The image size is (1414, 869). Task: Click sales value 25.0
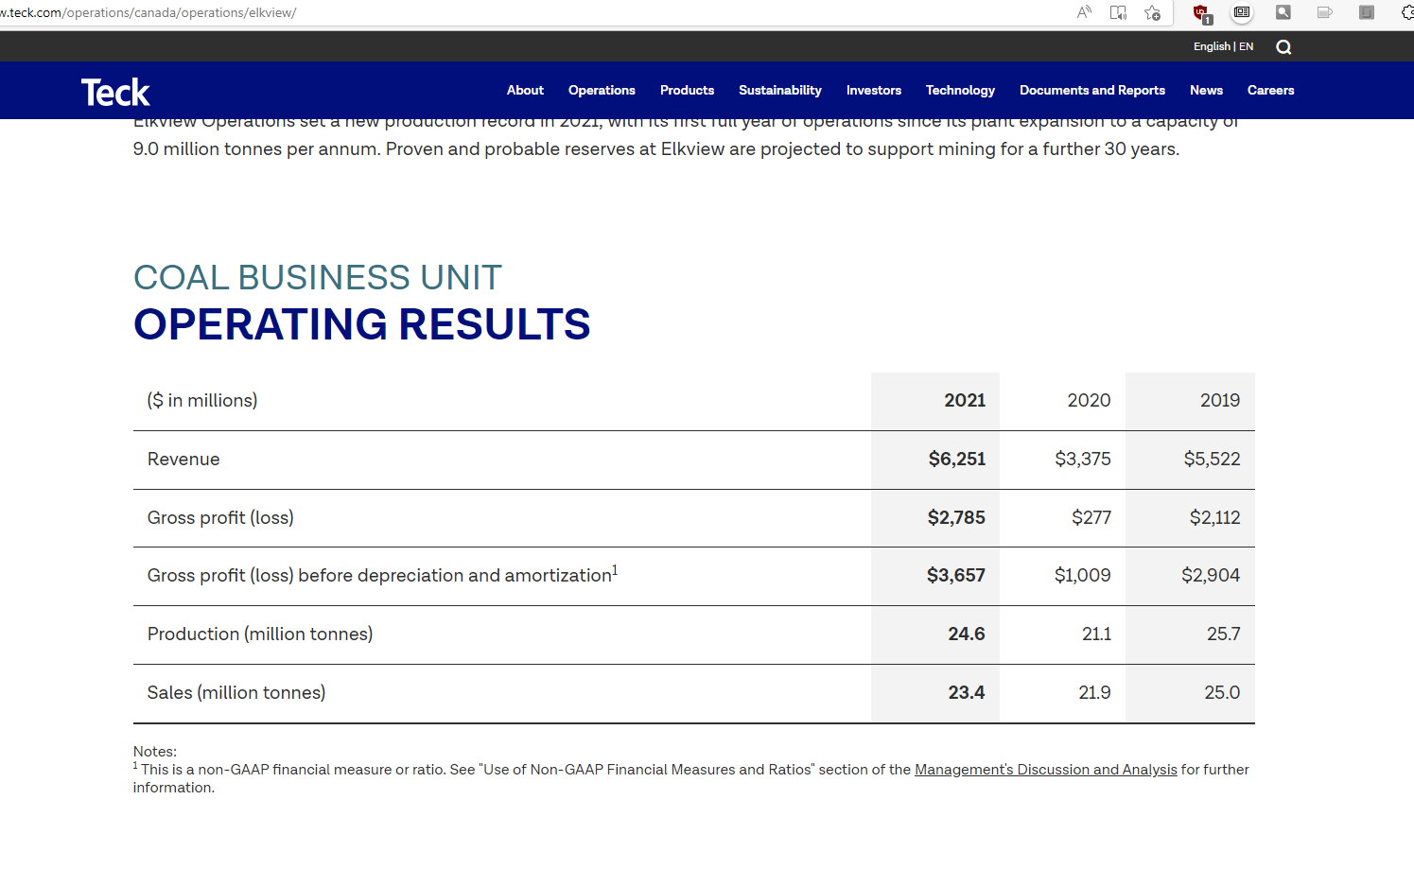pos(1222,692)
